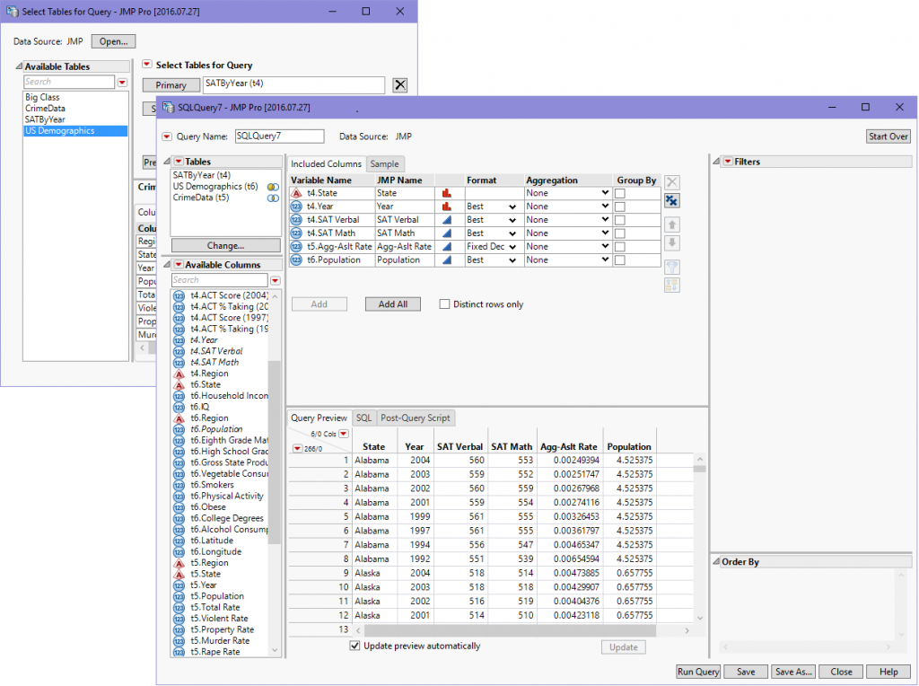919x686 pixels.
Task: Click the join icon beside US Demographics (t6)
Action: (273, 187)
